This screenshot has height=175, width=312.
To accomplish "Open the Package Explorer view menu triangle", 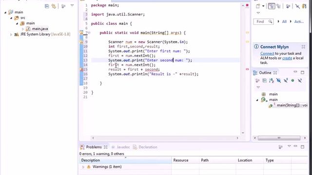I will (72, 5).
